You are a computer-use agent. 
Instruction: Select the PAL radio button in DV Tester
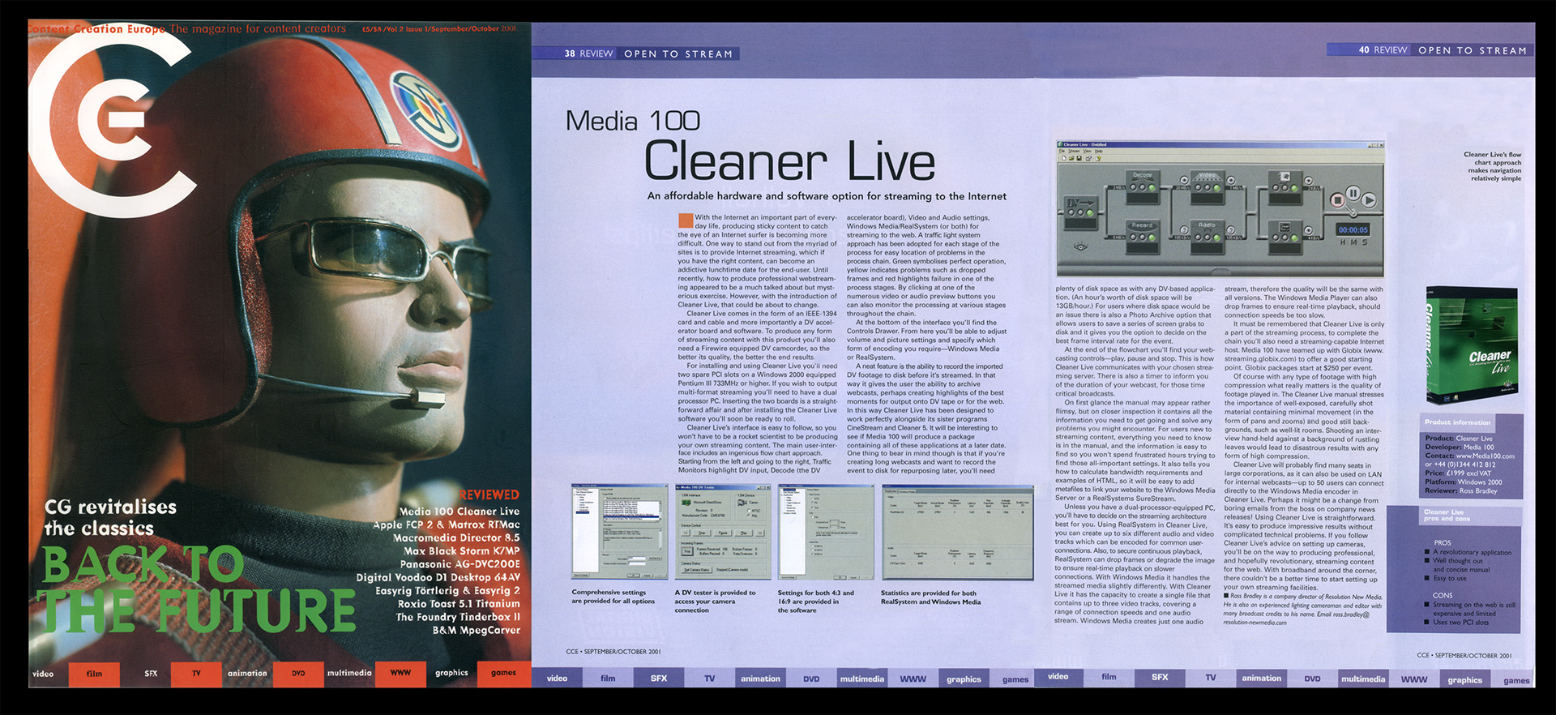pyautogui.click(x=750, y=516)
